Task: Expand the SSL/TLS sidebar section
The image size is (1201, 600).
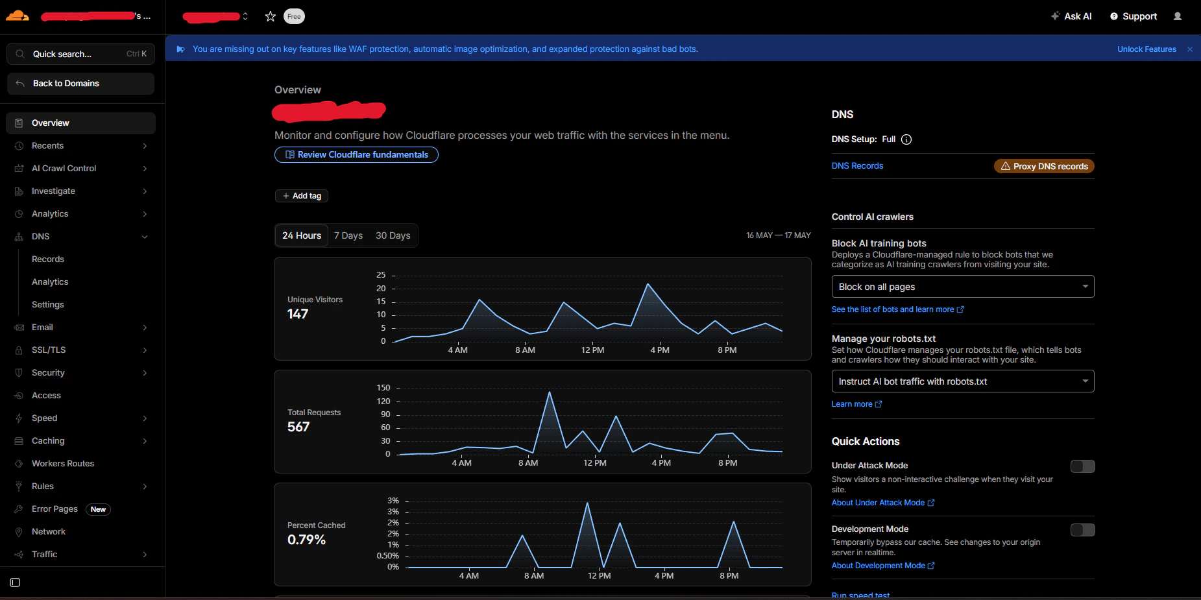Action: 80,350
